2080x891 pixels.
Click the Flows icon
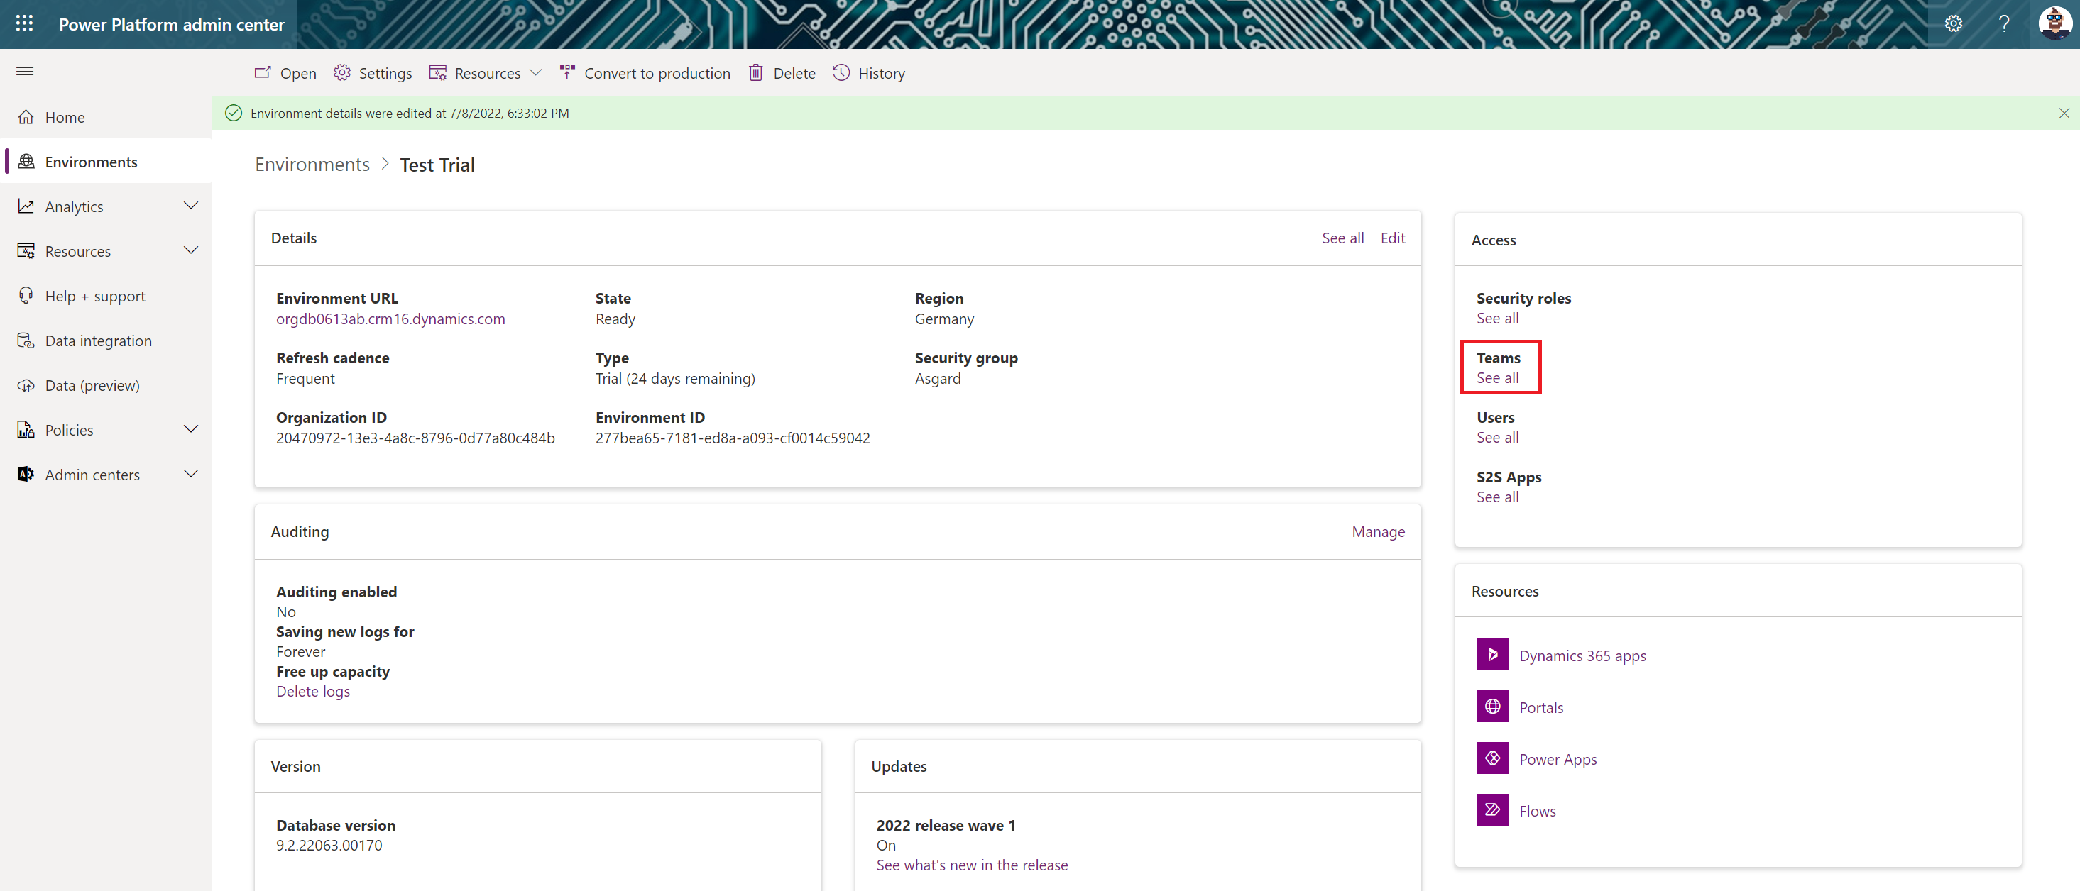[1492, 809]
